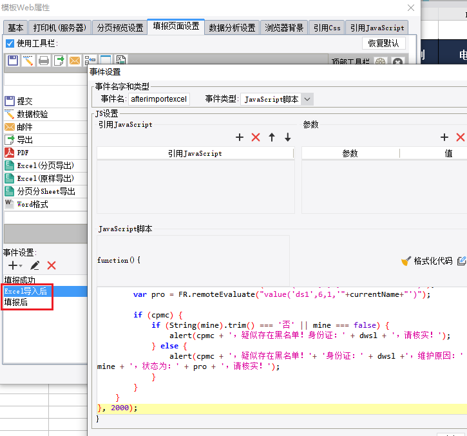Add a new 引用JavaScript entry with plus icon
The width and height of the screenshot is (467, 436).
[240, 137]
